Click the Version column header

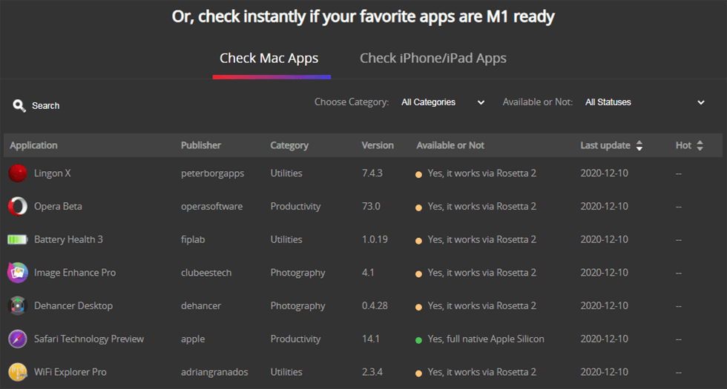point(378,145)
